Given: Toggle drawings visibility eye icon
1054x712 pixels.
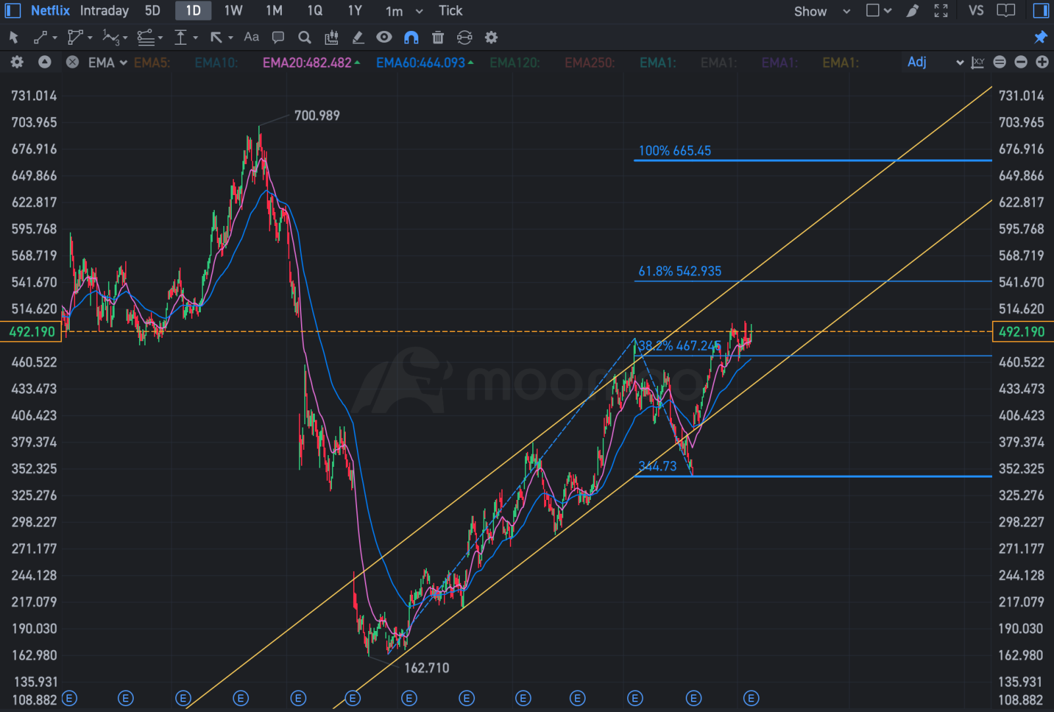Looking at the screenshot, I should [x=384, y=37].
